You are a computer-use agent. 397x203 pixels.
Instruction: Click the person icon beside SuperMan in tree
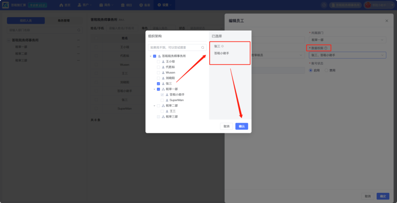(167, 100)
